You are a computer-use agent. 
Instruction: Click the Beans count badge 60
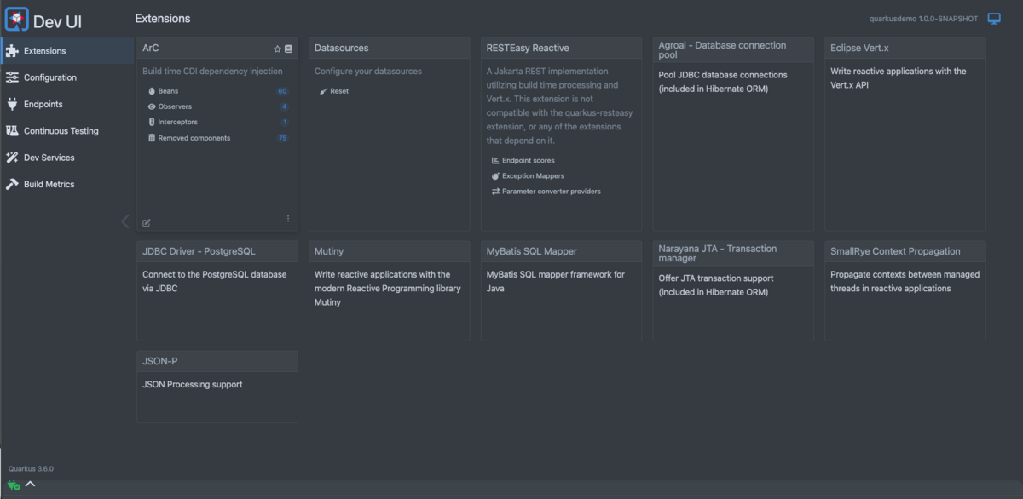(282, 91)
